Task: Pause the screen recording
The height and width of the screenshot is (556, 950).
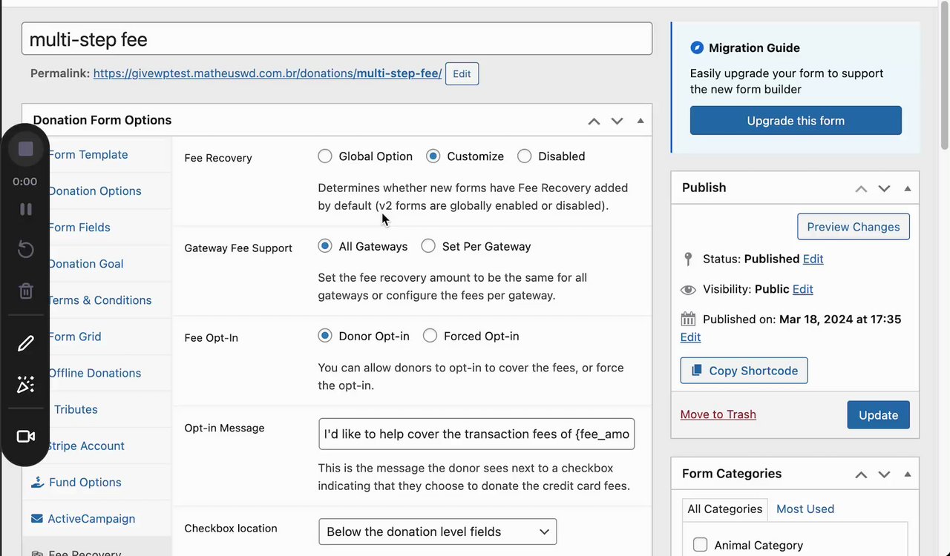Action: click(x=26, y=209)
